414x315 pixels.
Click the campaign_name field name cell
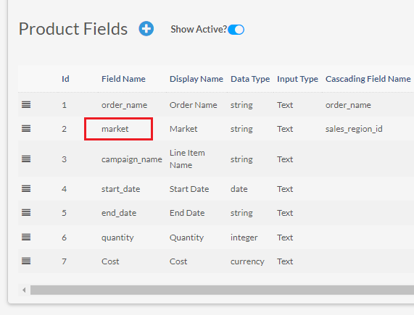pos(132,159)
